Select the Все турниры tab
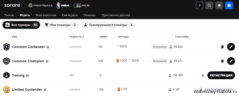Image resolution: width=239 pixels, height=96 pixels. pyautogui.click(x=21, y=25)
